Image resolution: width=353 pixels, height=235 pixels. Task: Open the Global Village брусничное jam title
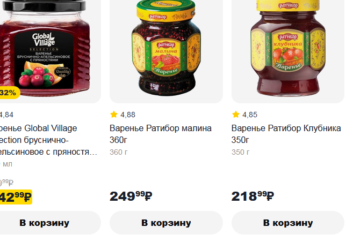48,140
